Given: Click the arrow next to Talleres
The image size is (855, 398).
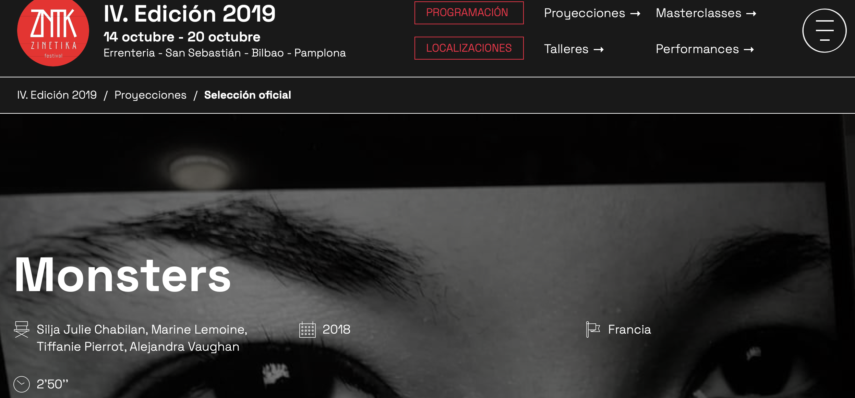Looking at the screenshot, I should tap(599, 50).
